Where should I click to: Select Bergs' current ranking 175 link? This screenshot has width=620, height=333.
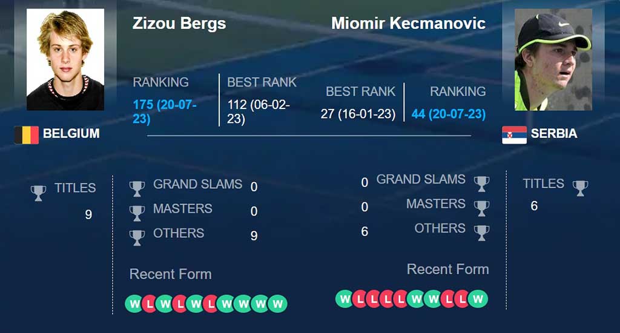(165, 111)
